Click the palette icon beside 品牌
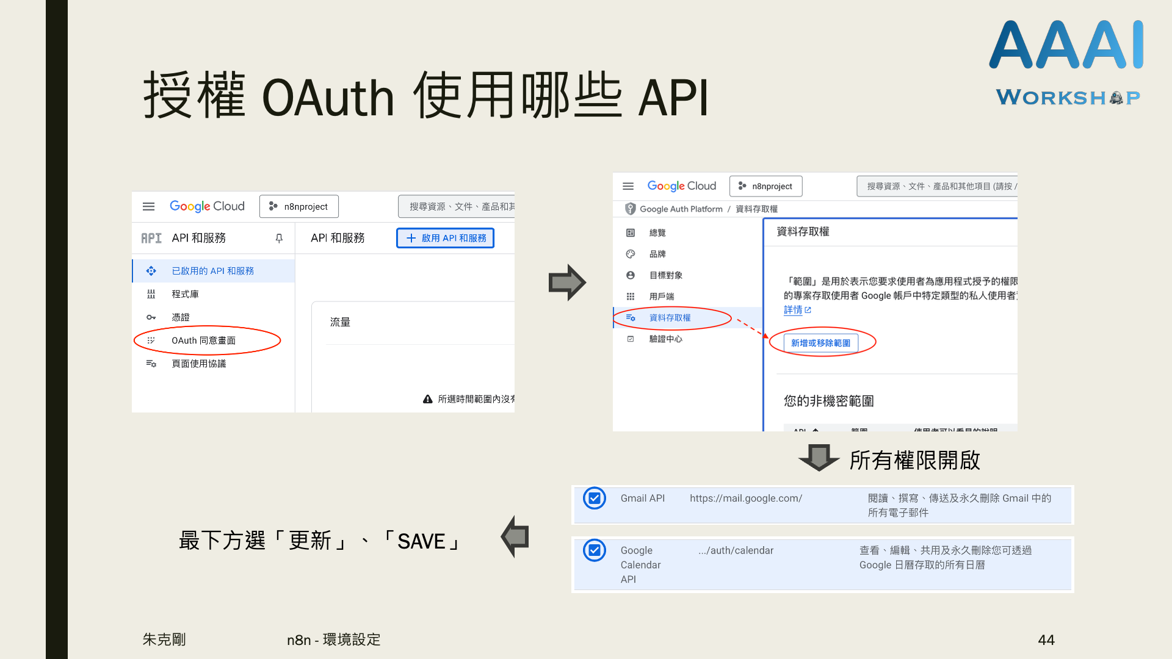The height and width of the screenshot is (659, 1172). [631, 254]
